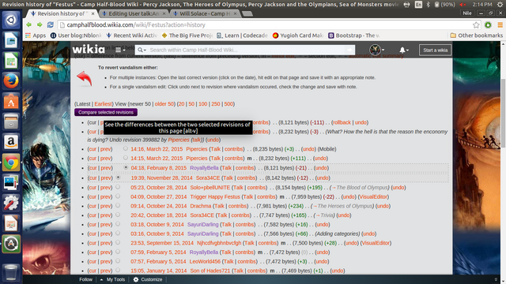
Task: Click the rollback link
Action: (x=342, y=122)
